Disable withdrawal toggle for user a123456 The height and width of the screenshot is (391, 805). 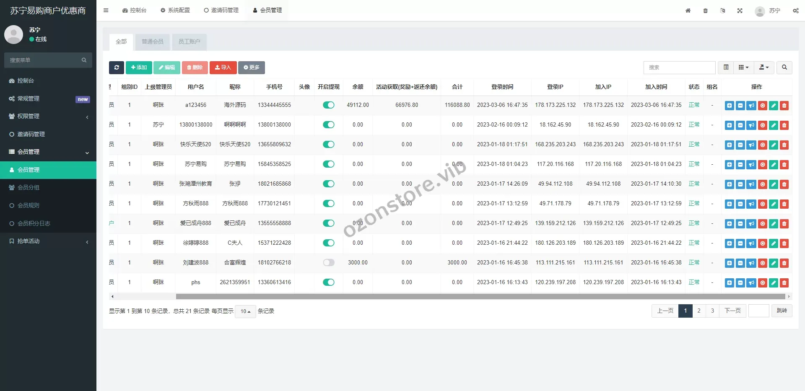click(x=329, y=105)
